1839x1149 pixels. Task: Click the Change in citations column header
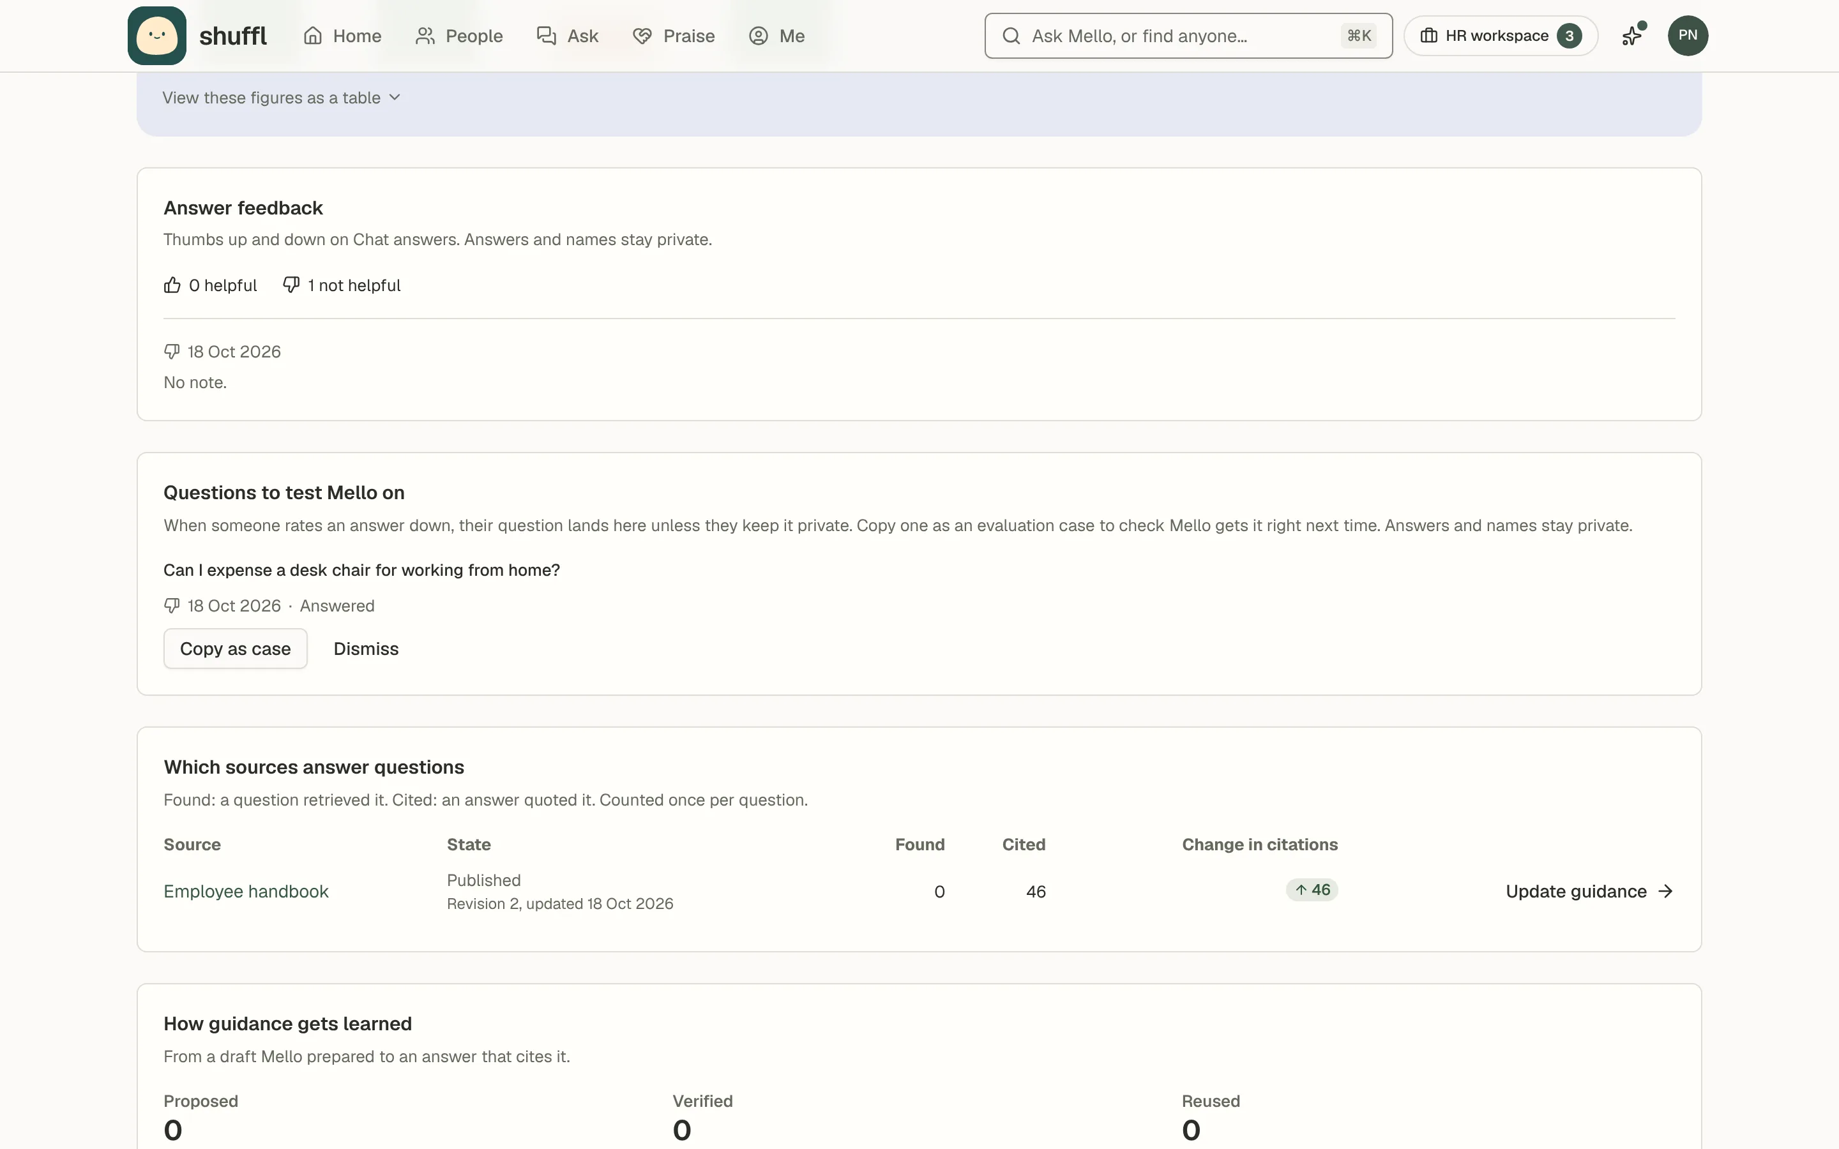pyautogui.click(x=1260, y=845)
